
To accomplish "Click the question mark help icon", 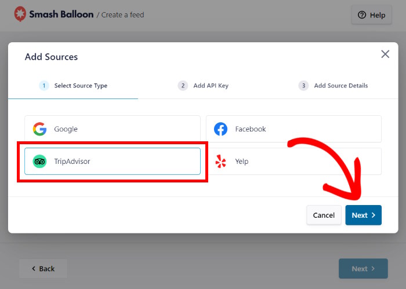I will pos(362,15).
